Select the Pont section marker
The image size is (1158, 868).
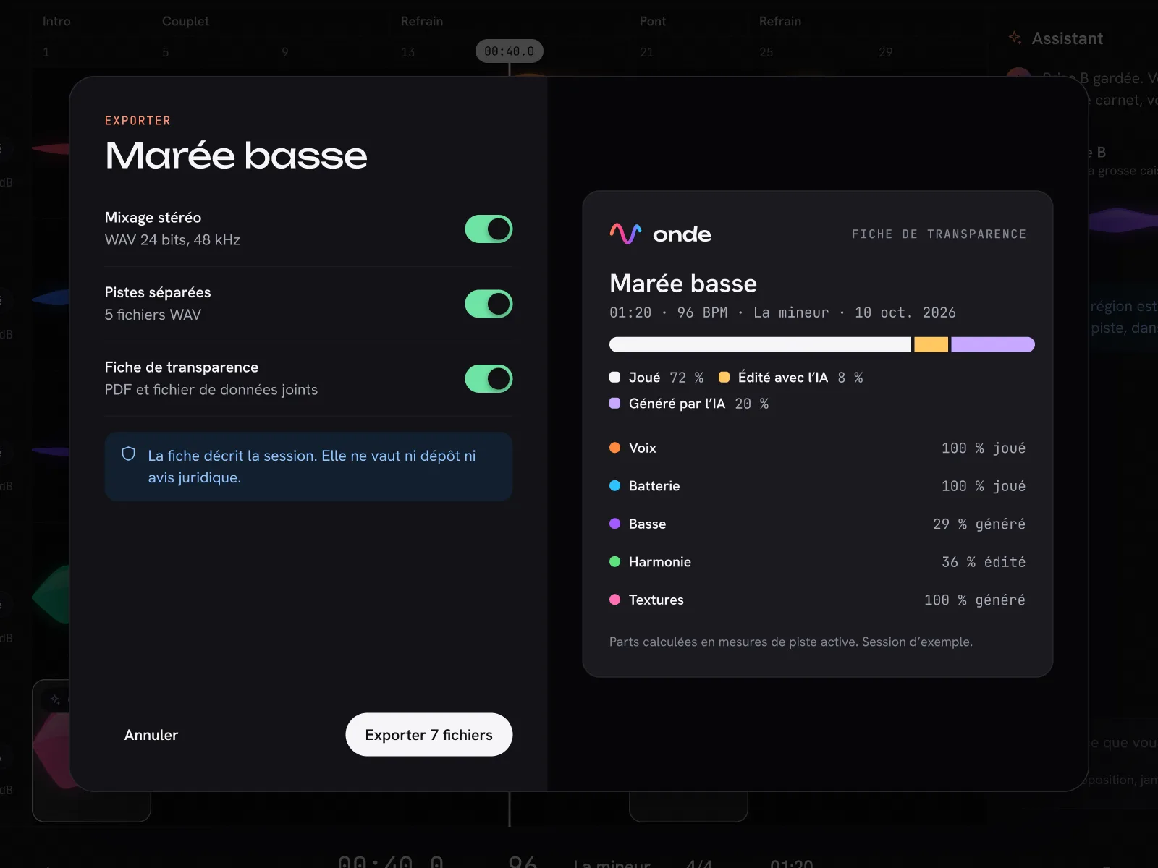653,22
